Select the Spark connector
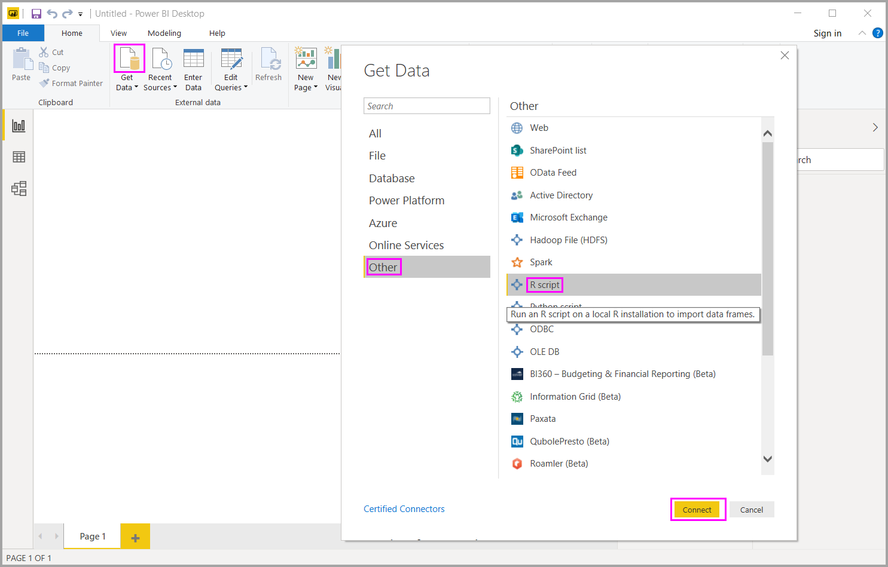 click(x=634, y=262)
